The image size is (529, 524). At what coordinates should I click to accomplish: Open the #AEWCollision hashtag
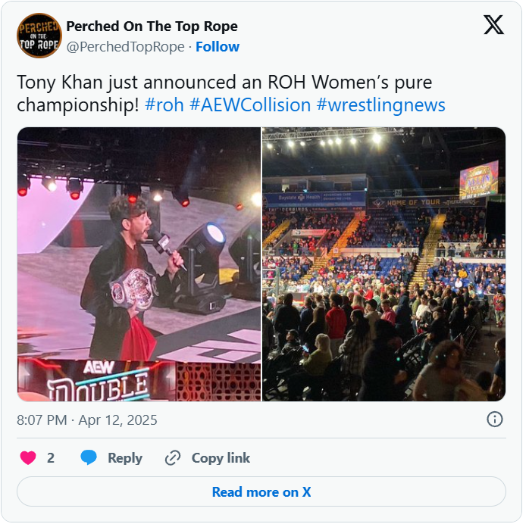250,104
